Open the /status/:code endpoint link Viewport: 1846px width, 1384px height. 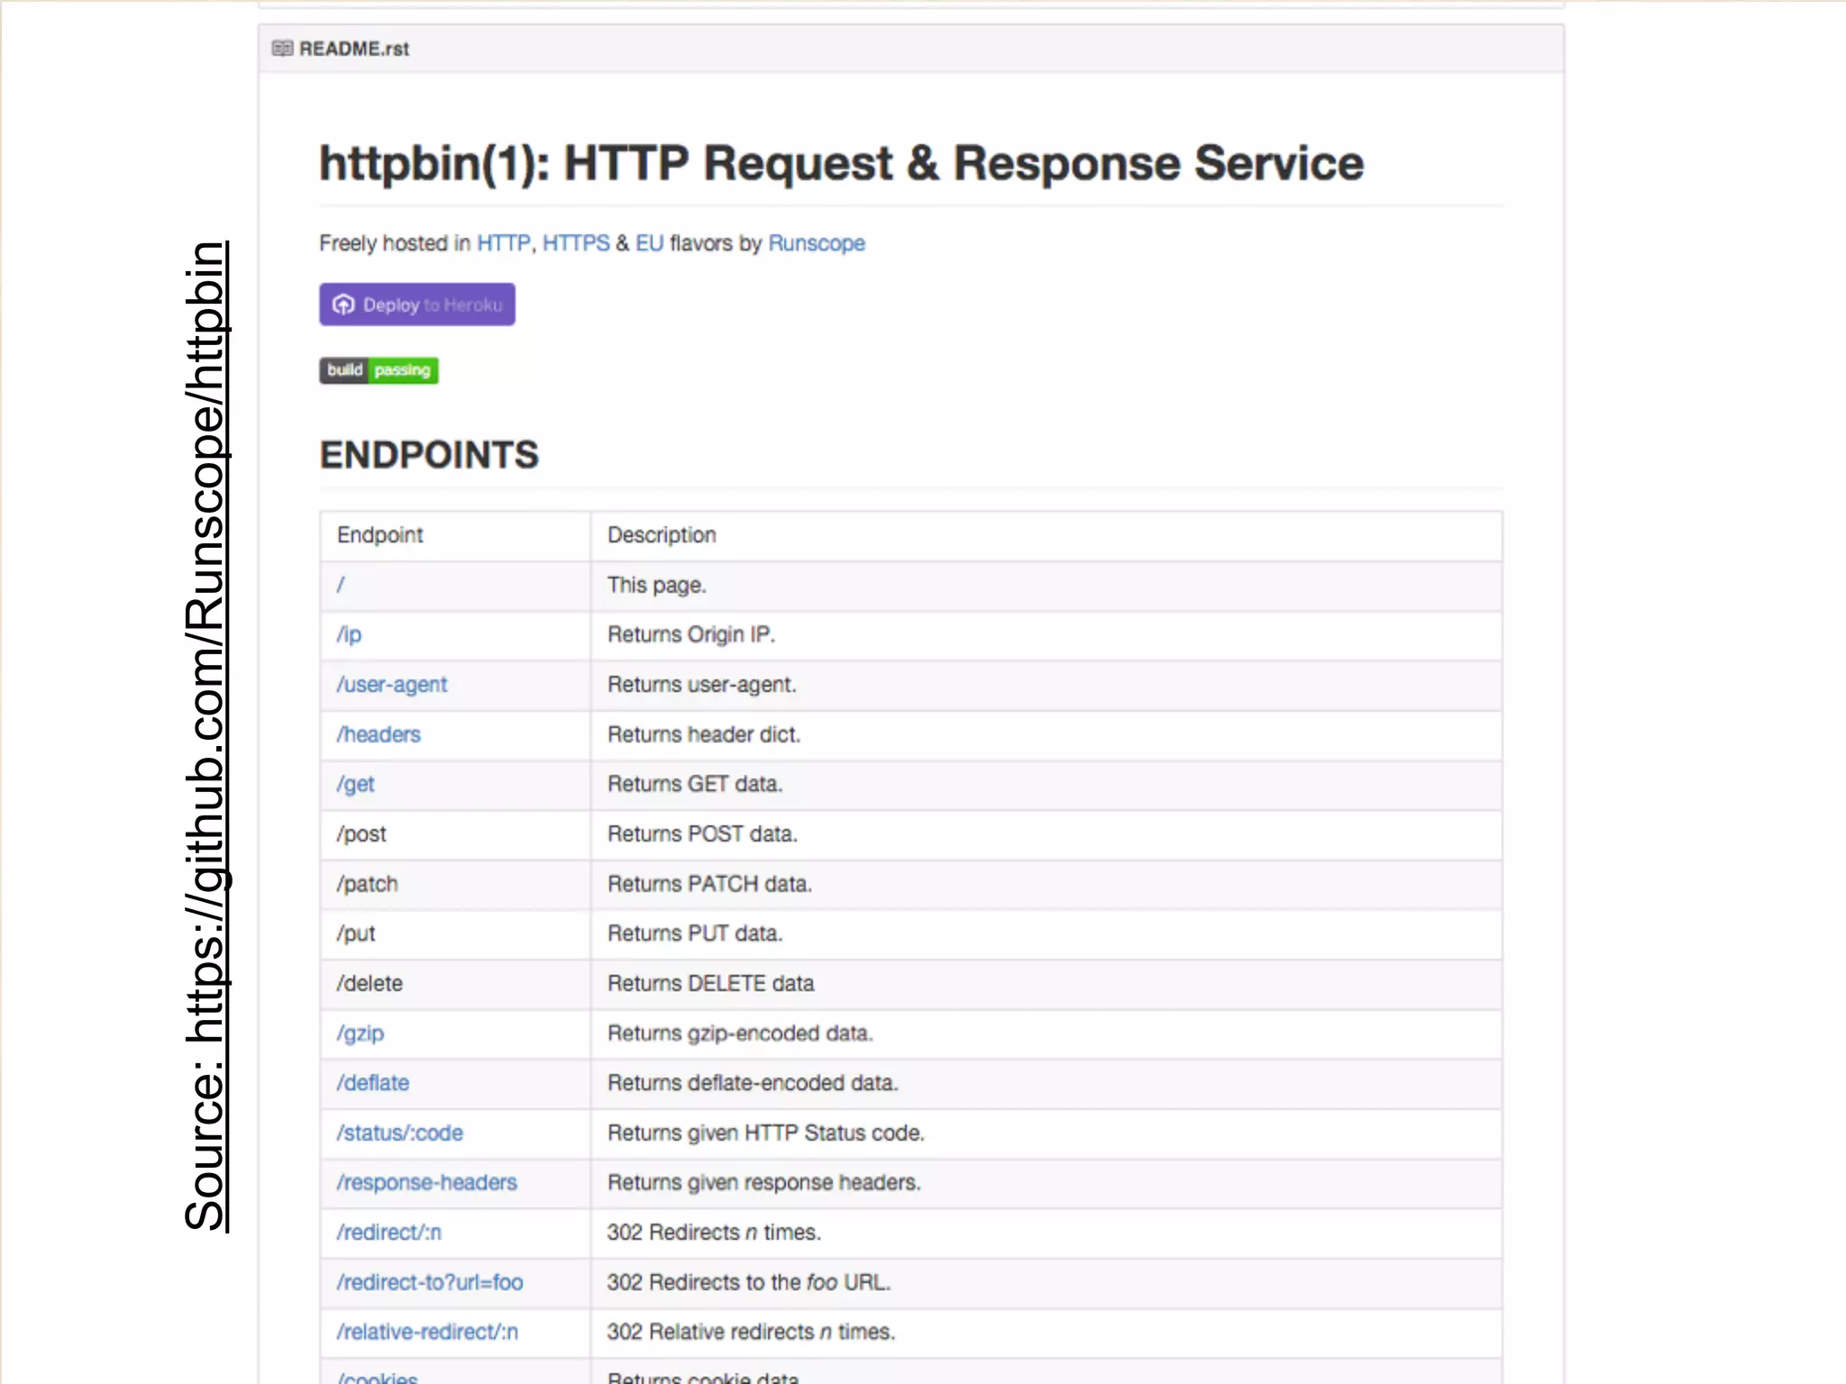click(x=399, y=1133)
